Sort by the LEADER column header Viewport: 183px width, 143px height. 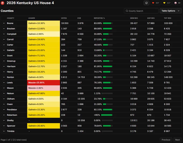tap(32, 18)
